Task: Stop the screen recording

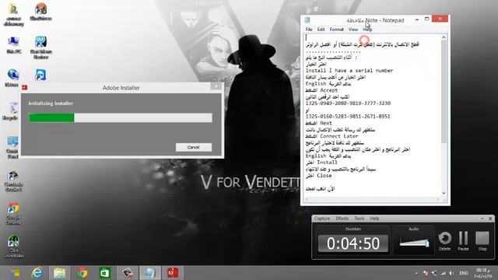Action: [482, 240]
